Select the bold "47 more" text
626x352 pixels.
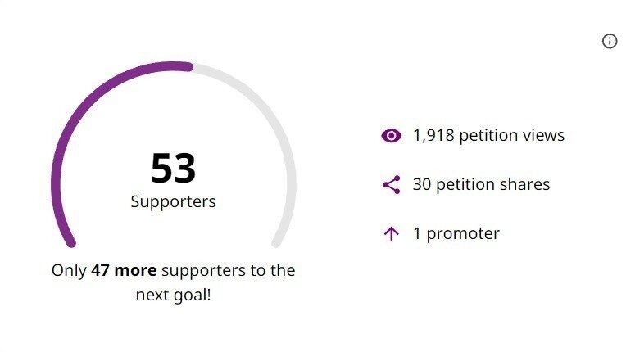[x=123, y=270]
